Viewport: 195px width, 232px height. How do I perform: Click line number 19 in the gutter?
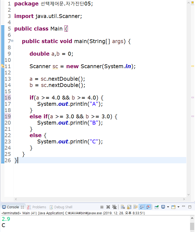click(8, 117)
